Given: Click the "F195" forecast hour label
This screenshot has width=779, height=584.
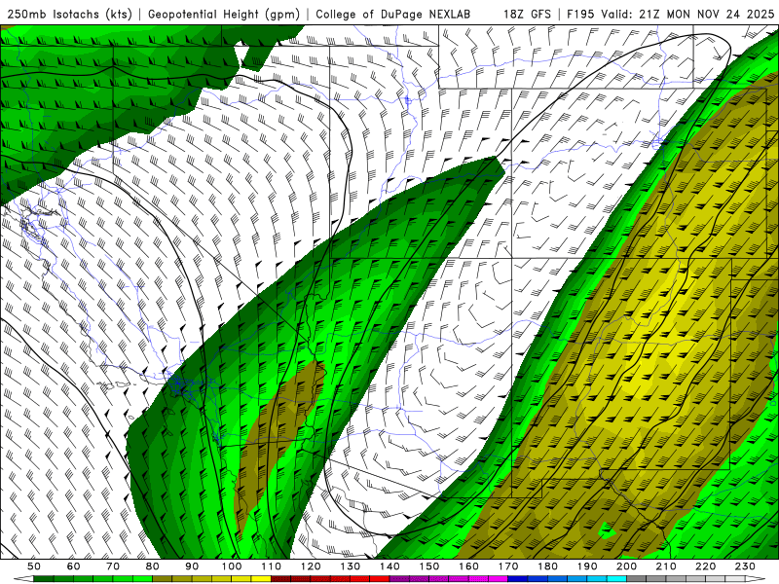Looking at the screenshot, I should [x=580, y=14].
